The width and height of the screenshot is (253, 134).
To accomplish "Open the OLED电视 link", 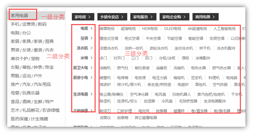I will point(172,29).
